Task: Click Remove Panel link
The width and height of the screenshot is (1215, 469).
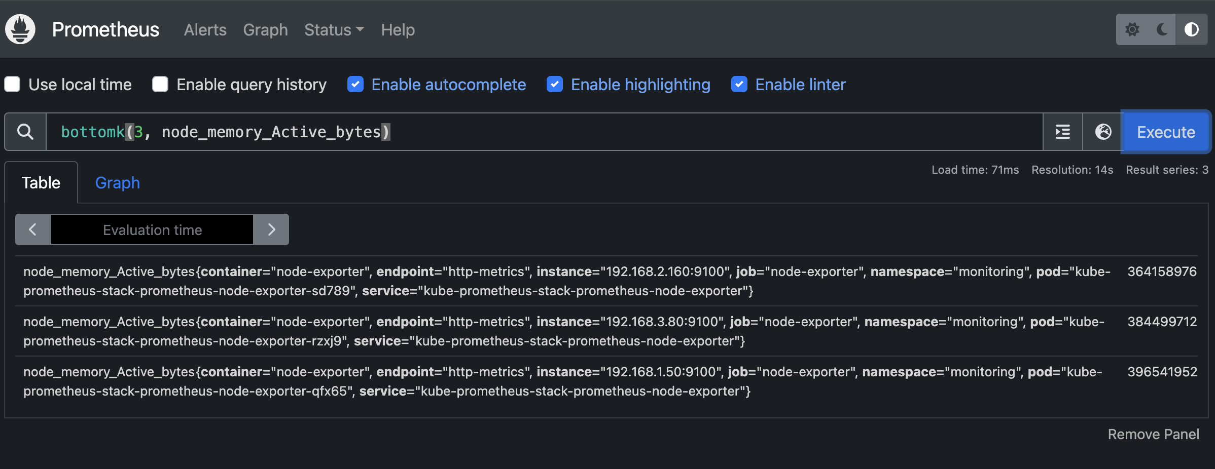Action: (1153, 434)
